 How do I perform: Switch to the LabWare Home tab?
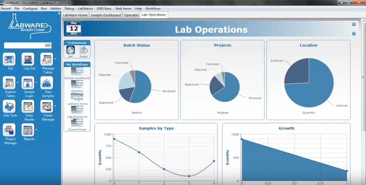75,15
